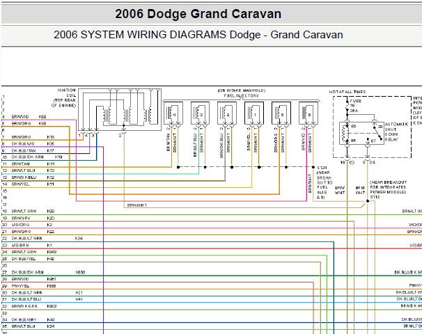
Task: Click the S112 splice label
Action: pos(375,197)
